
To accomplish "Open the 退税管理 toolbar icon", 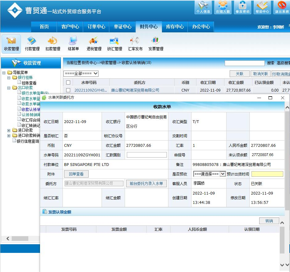I will coord(94,44).
